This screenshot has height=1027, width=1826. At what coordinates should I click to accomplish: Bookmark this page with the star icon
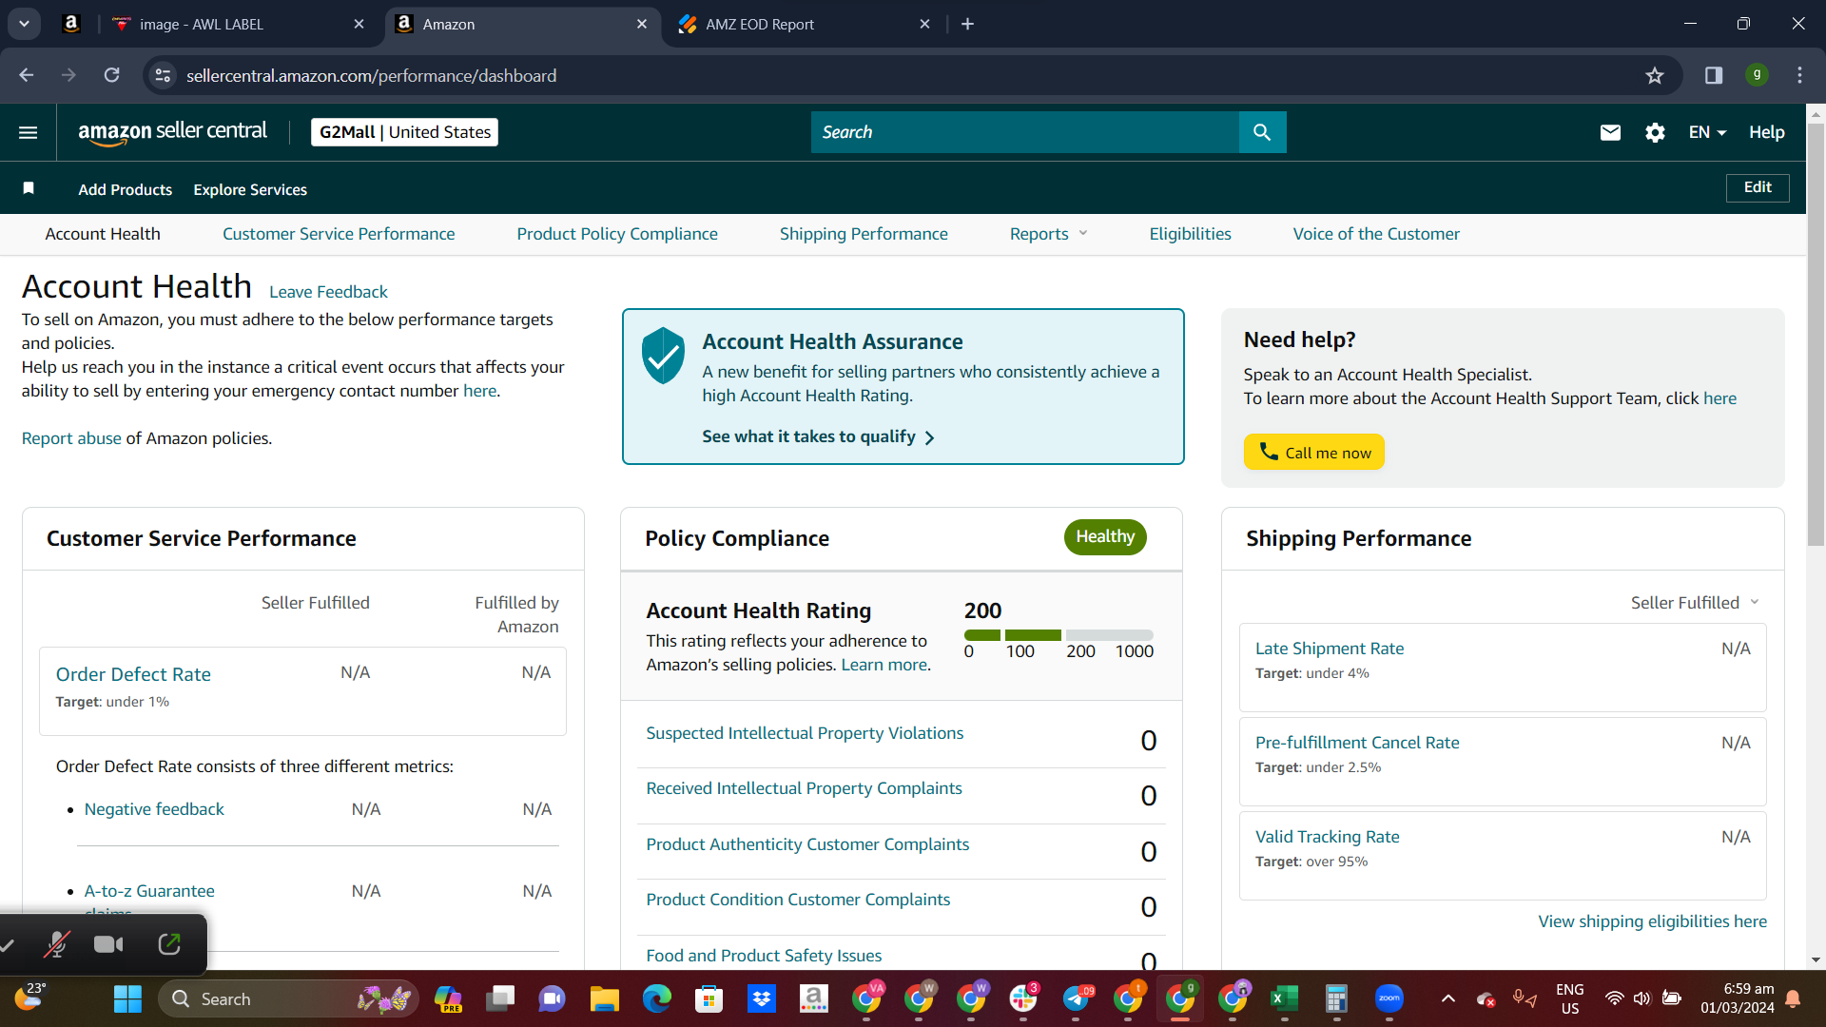pos(1655,75)
